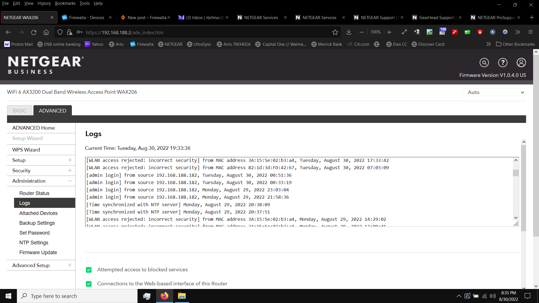Open the Bookmarks menu in menu bar
Image resolution: width=539 pixels, height=303 pixels.
point(65,3)
